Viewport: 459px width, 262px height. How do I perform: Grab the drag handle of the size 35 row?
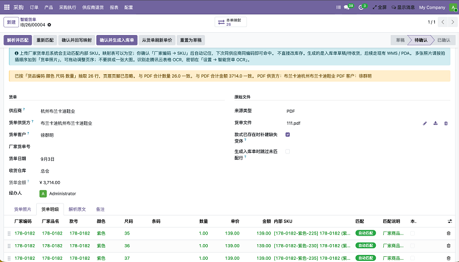point(9,234)
